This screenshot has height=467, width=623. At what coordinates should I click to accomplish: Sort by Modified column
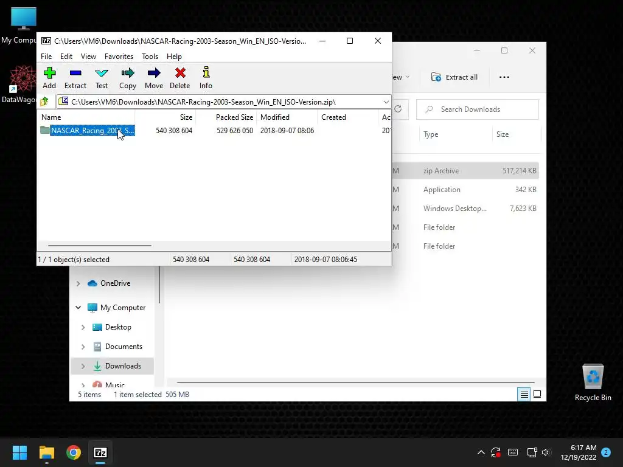(287, 117)
